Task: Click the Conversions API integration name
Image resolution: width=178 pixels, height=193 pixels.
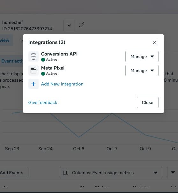Action: (x=59, y=54)
